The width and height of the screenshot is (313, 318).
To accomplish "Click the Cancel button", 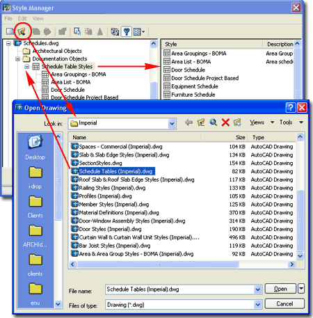I will [284, 304].
